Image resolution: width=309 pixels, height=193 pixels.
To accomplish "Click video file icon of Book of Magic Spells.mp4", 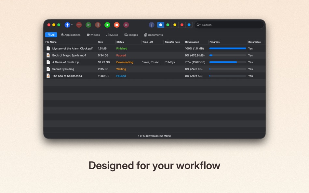I will pyautogui.click(x=48, y=55).
